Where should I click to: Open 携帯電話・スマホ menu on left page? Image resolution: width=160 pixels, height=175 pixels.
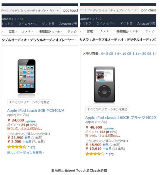[50, 32]
